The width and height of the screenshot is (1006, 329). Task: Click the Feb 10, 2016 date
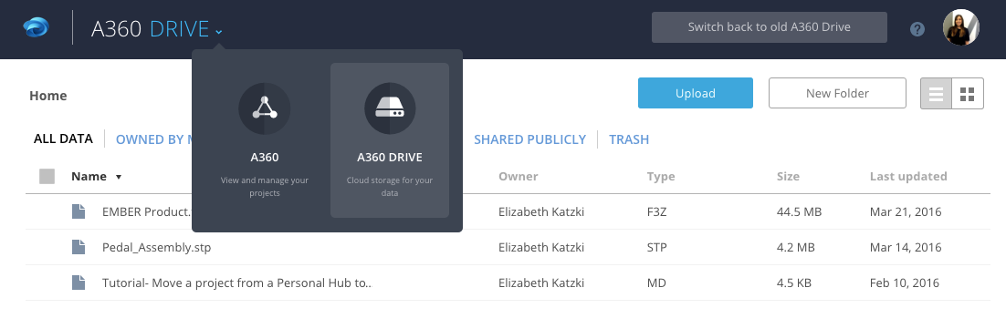tap(905, 283)
